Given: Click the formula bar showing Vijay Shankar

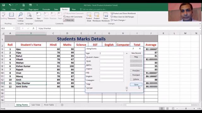Looking at the screenshot, I should pos(118,28).
